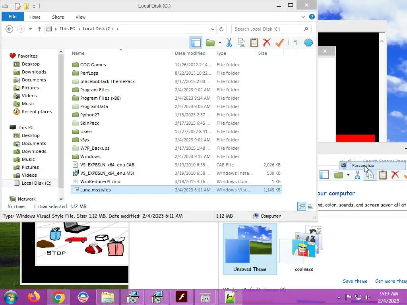Viewport: 407px width, 305px height.
Task: Click the Rename icon in the toolbar
Action: pos(292,42)
